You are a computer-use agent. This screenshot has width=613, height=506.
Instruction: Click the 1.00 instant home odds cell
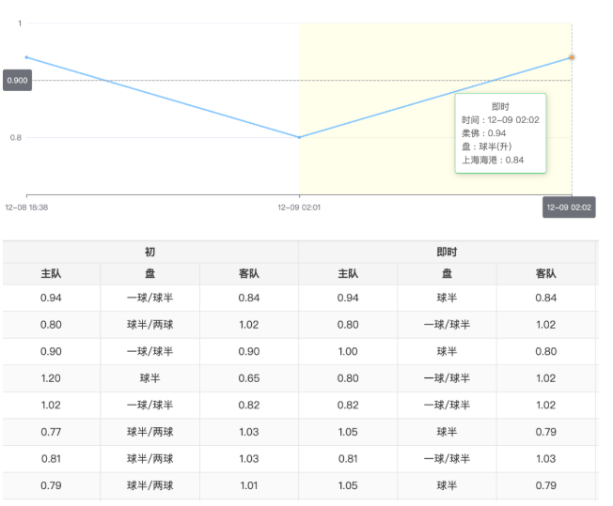(349, 351)
